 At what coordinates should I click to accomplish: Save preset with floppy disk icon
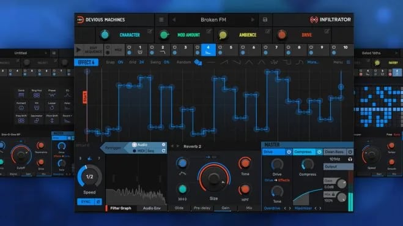[265, 20]
